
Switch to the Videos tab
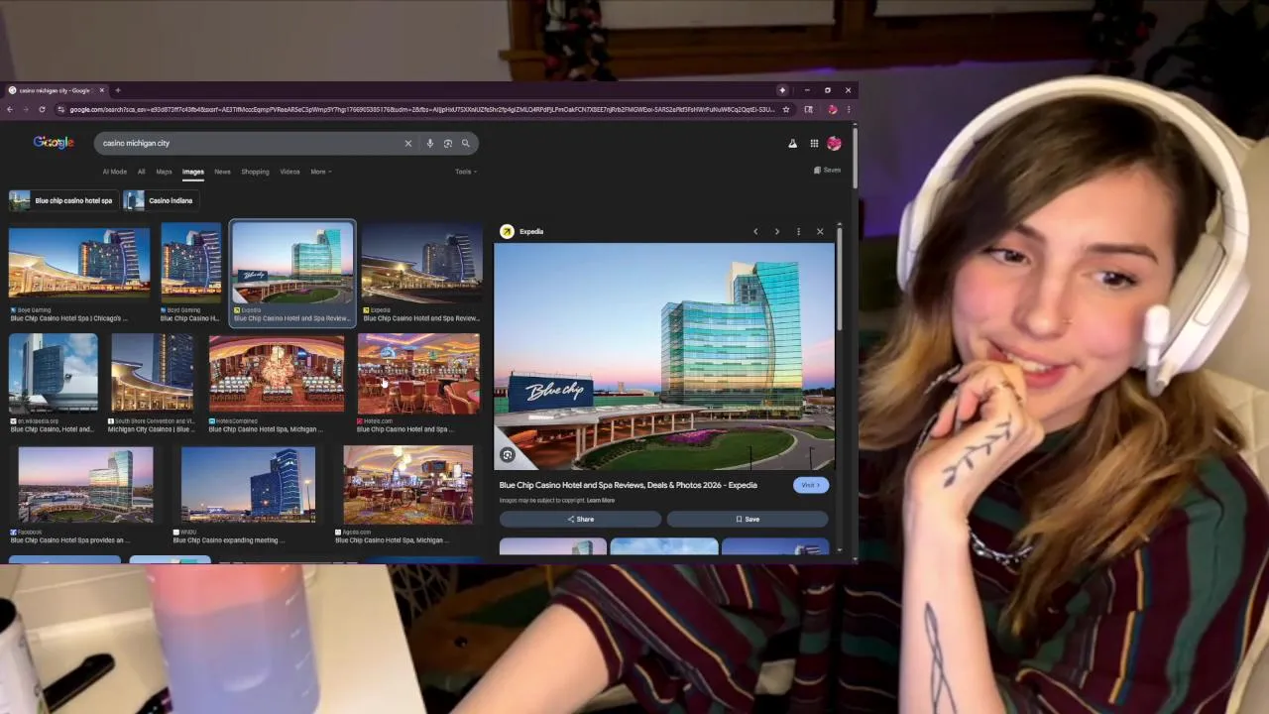(289, 172)
